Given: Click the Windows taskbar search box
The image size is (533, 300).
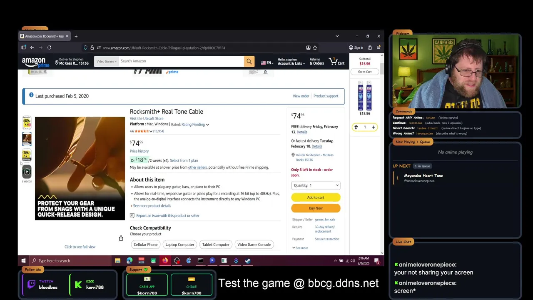Looking at the screenshot, I should (x=70, y=261).
